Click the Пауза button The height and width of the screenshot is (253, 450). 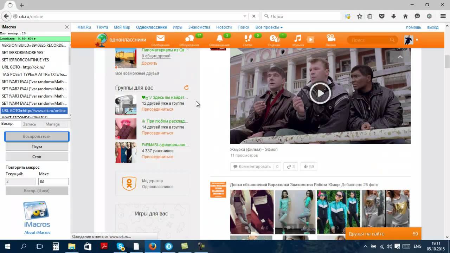37,147
